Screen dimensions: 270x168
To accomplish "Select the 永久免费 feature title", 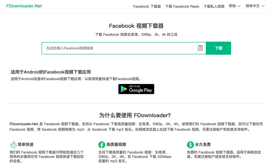I will point(203,145).
